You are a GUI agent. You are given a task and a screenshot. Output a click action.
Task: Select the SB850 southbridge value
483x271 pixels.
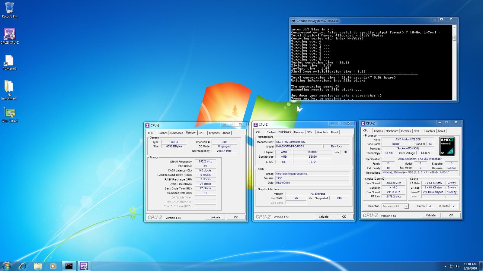(312, 157)
